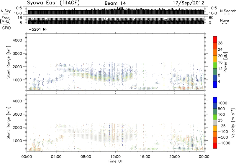Select the 04:00 time axis label

[x=56, y=156]
